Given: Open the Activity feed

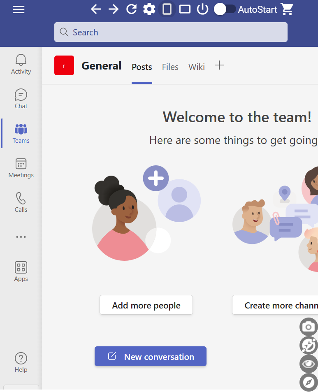Looking at the screenshot, I should click(x=21, y=65).
